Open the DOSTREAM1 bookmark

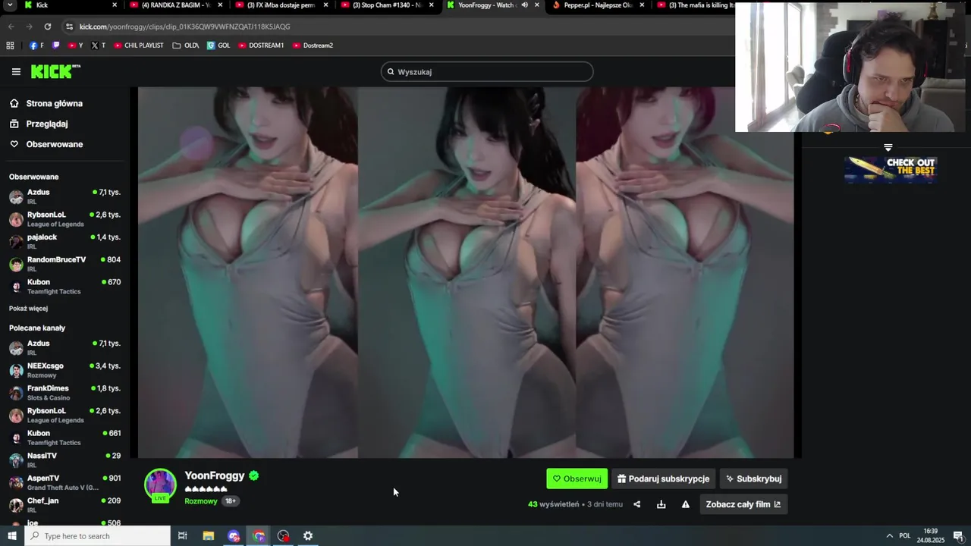261,45
